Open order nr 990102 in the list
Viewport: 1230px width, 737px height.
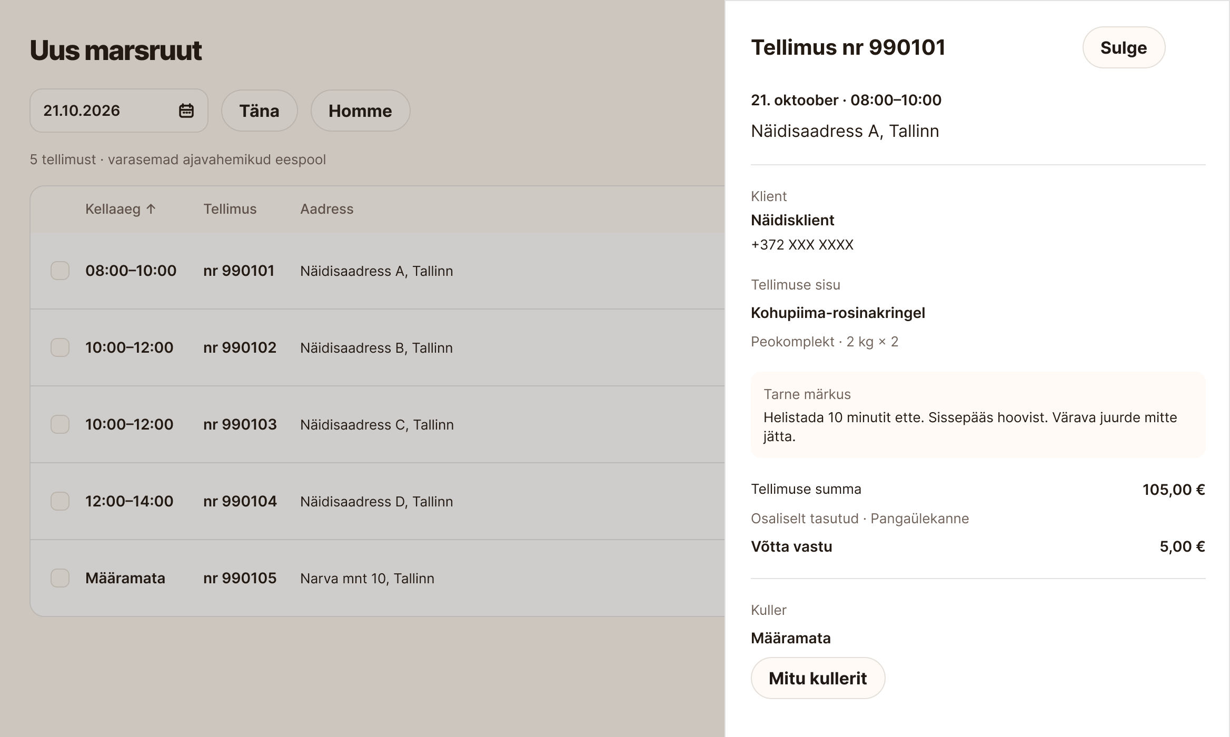240,347
